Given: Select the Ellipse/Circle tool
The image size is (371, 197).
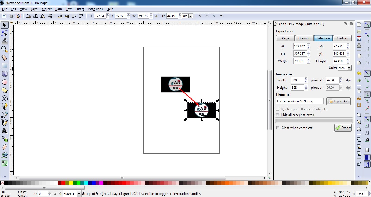Looking at the screenshot, I should click(4, 82).
